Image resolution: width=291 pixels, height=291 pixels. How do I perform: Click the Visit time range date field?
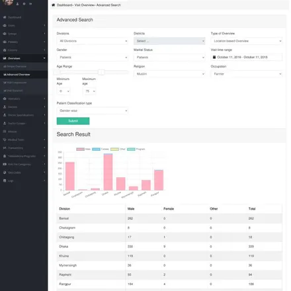[x=247, y=57]
